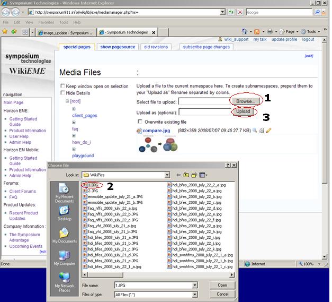Click the Google search magnifier icon
This screenshot has height=302, width=332.
[317, 12]
